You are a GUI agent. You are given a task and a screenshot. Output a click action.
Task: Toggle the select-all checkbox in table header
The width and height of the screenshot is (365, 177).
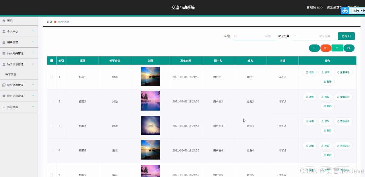[x=52, y=61]
